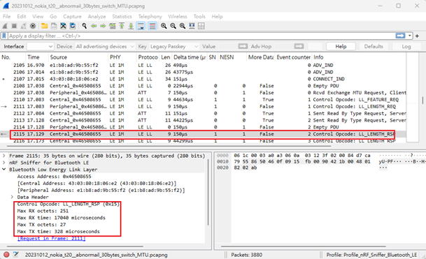The width and height of the screenshot is (426, 259).
Task: Go to next packet arrow
Action: (103, 26)
